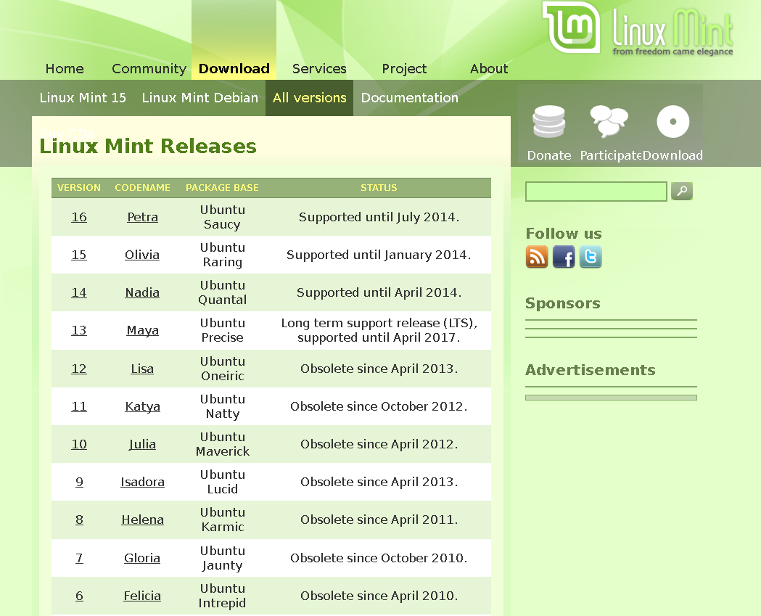The image size is (761, 616).
Task: Open version 11 link
Action: tap(79, 407)
